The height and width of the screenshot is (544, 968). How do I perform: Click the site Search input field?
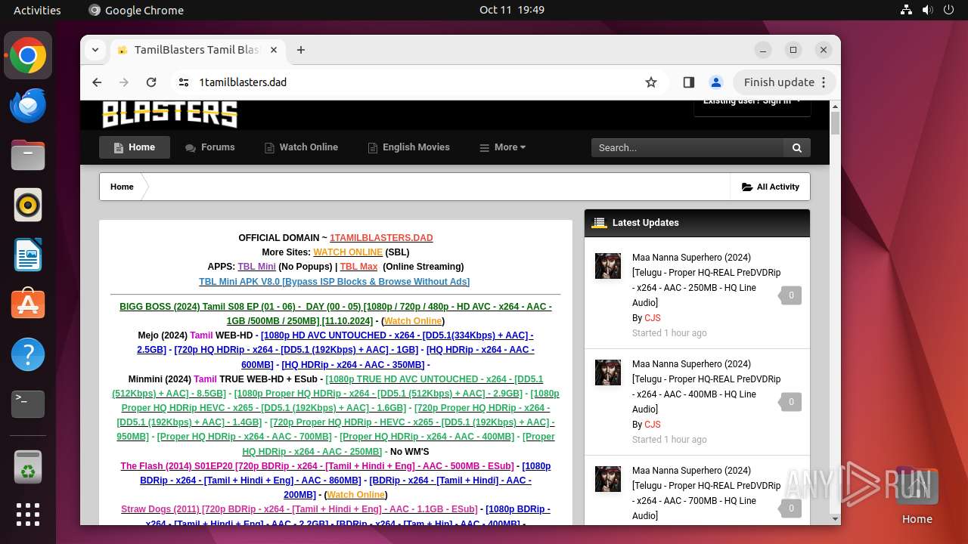click(x=687, y=148)
